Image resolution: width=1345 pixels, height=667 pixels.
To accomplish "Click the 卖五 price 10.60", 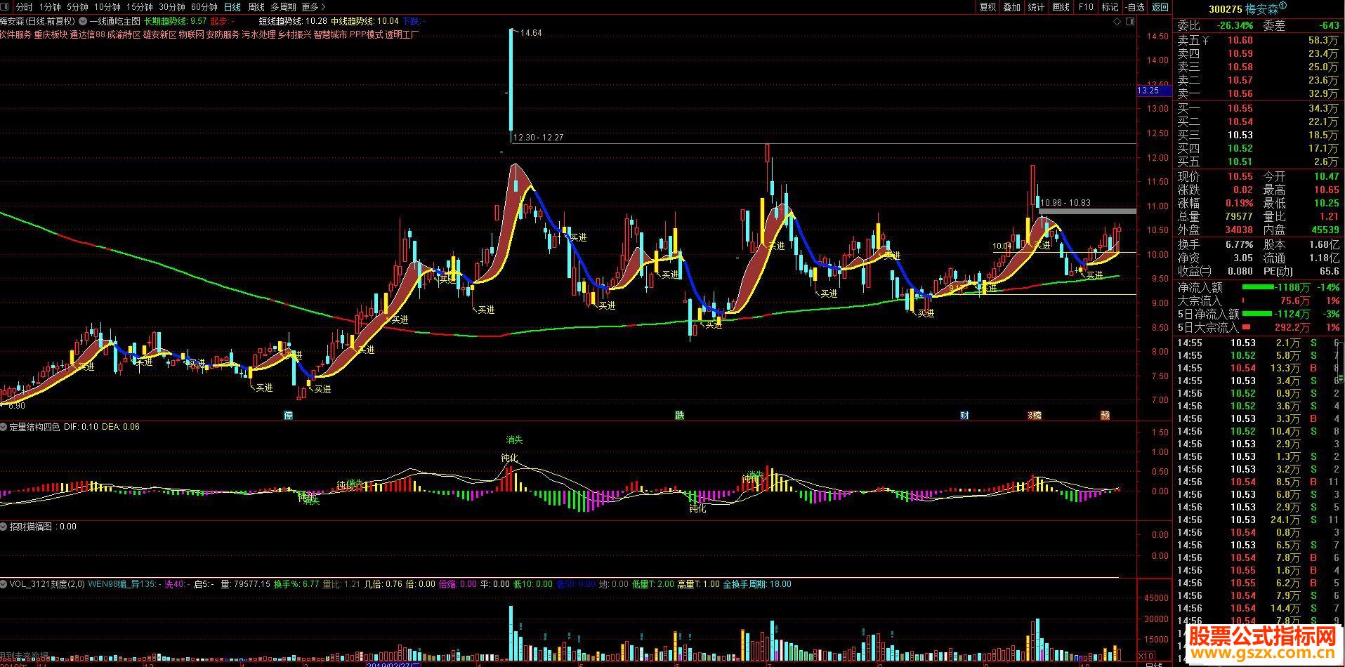I will [1240, 40].
